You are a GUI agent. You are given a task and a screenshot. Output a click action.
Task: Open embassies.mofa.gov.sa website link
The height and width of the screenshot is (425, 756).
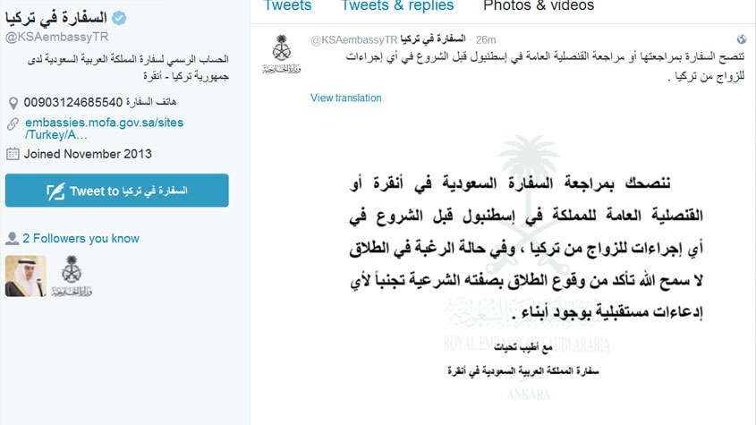pos(104,128)
